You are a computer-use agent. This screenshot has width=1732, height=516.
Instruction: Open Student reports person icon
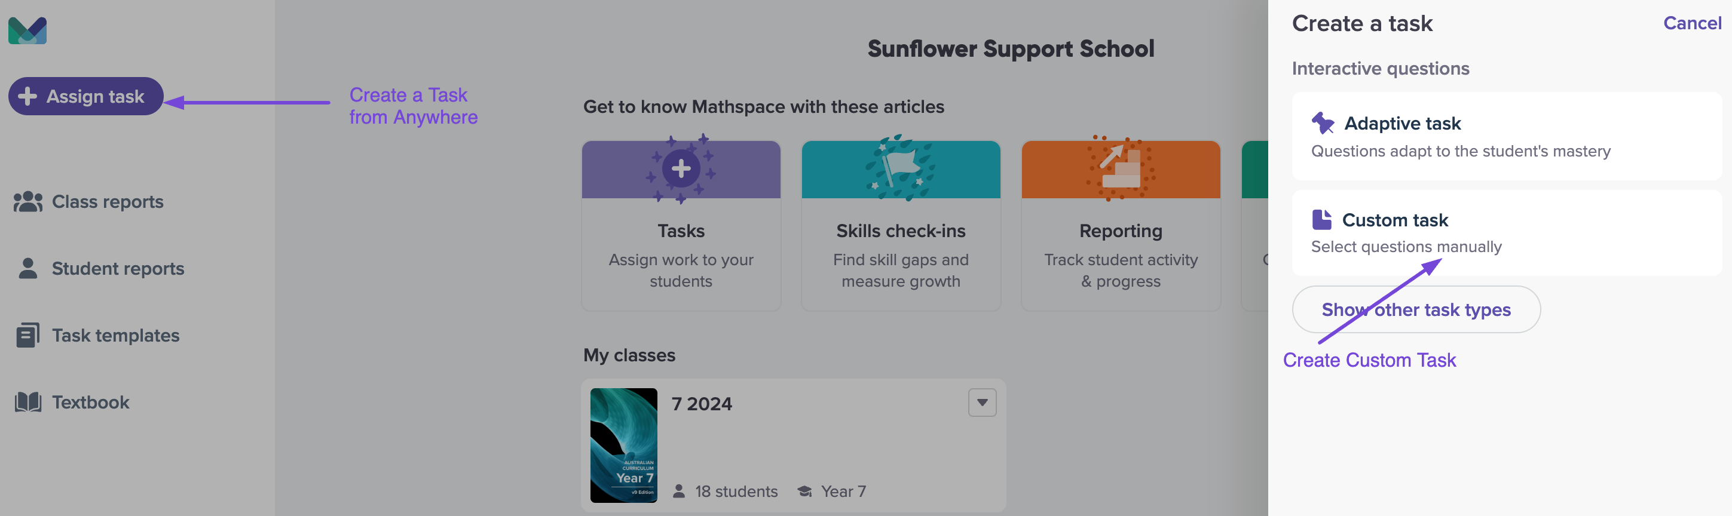pos(27,268)
